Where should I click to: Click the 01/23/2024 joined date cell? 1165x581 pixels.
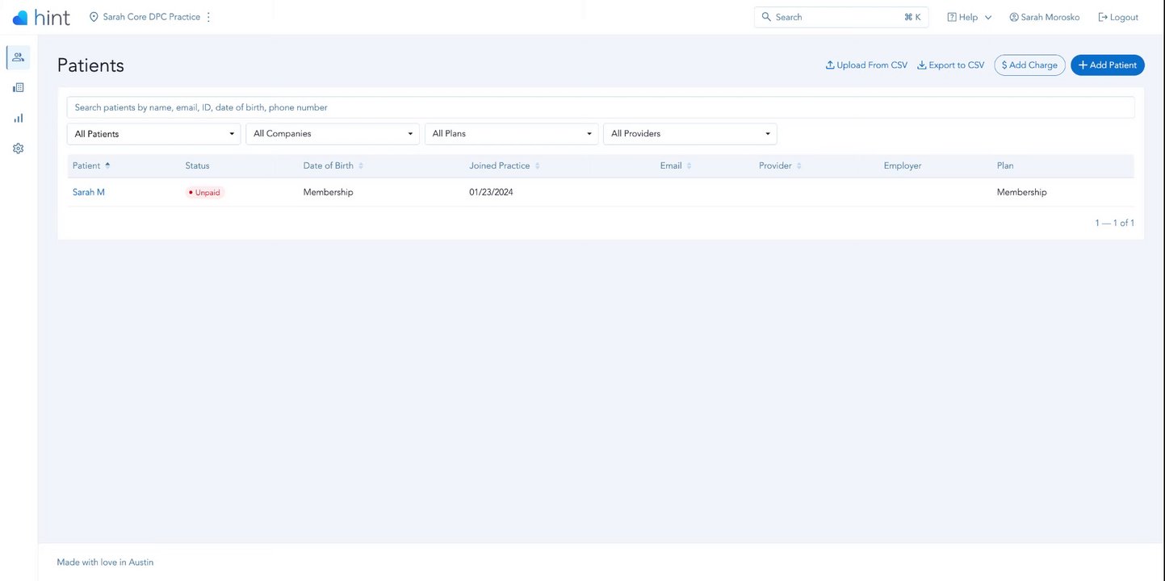click(491, 192)
